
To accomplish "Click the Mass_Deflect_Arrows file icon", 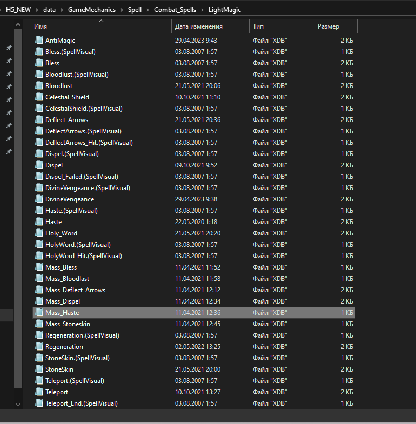I will pos(39,290).
